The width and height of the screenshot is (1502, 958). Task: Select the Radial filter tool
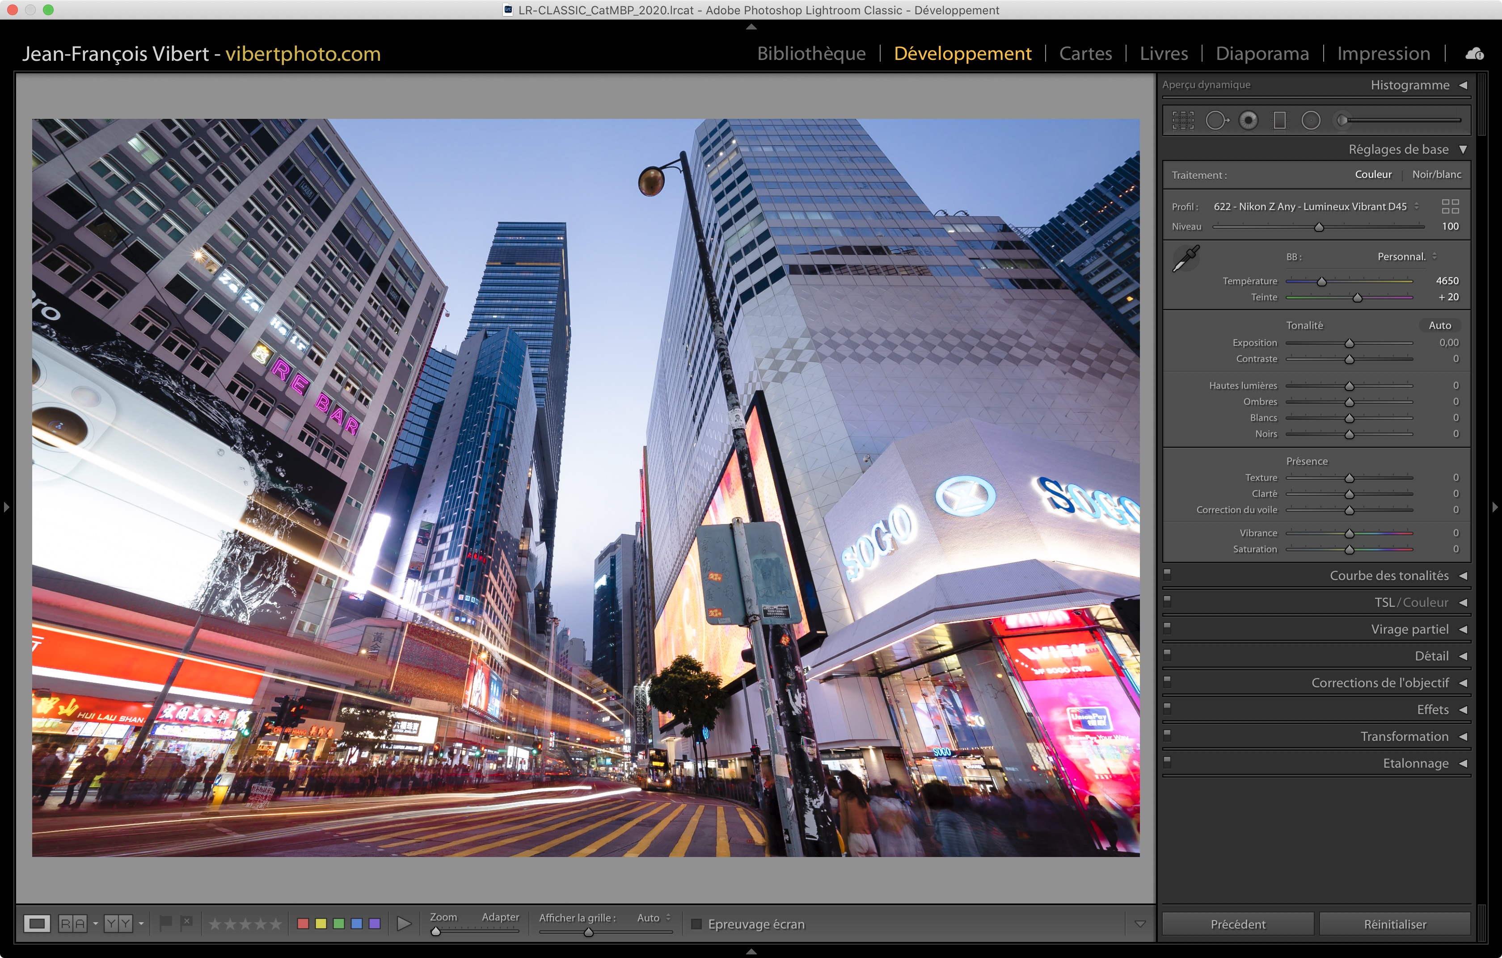pyautogui.click(x=1311, y=120)
